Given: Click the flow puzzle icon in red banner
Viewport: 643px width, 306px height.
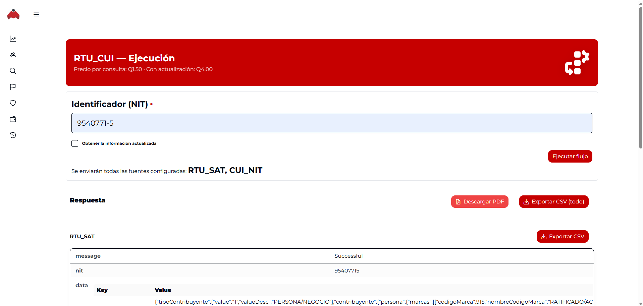Looking at the screenshot, I should click(x=577, y=63).
